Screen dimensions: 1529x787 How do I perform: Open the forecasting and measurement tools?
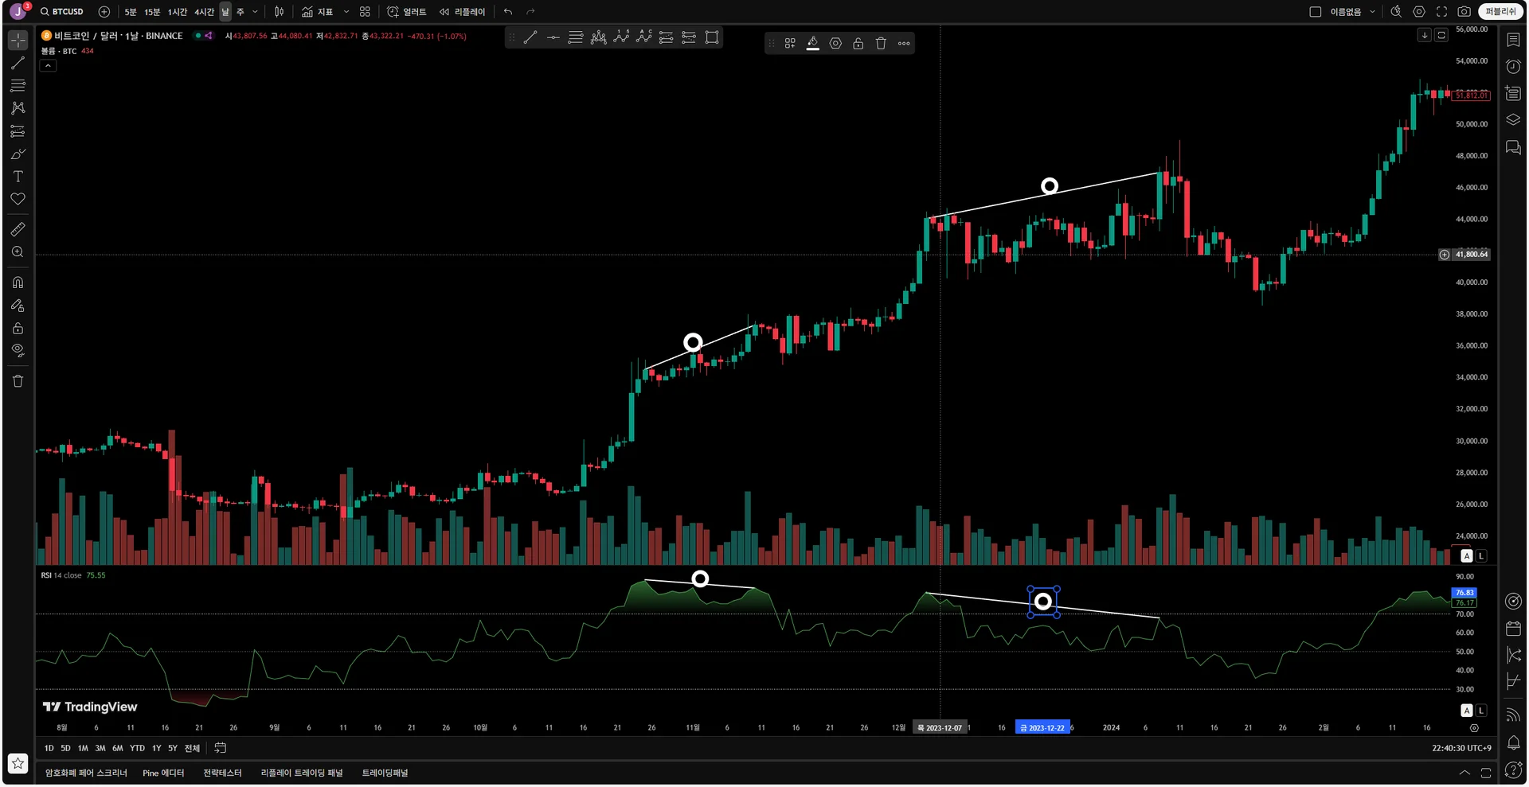coord(18,131)
